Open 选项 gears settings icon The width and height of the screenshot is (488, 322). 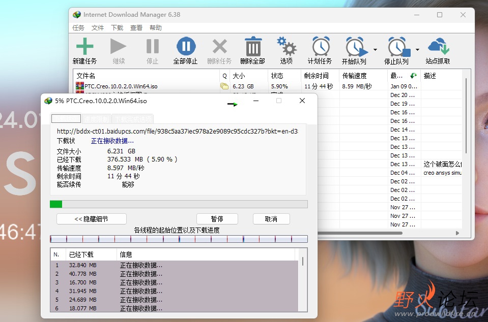pos(286,46)
